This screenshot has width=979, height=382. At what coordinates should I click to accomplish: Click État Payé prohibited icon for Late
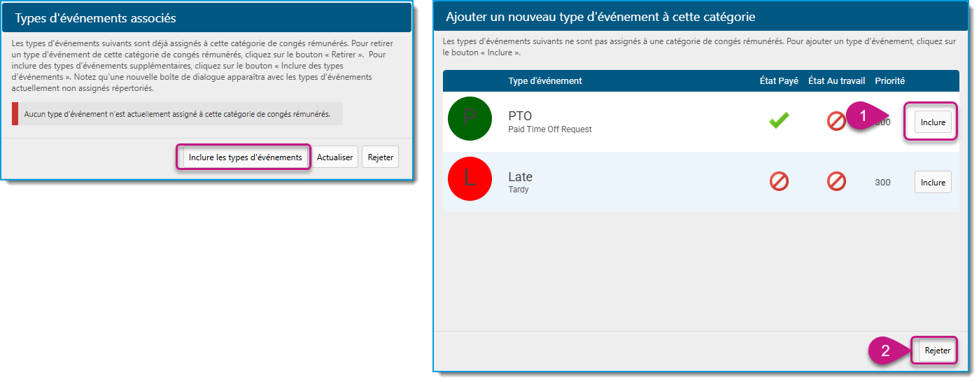pyautogui.click(x=779, y=182)
